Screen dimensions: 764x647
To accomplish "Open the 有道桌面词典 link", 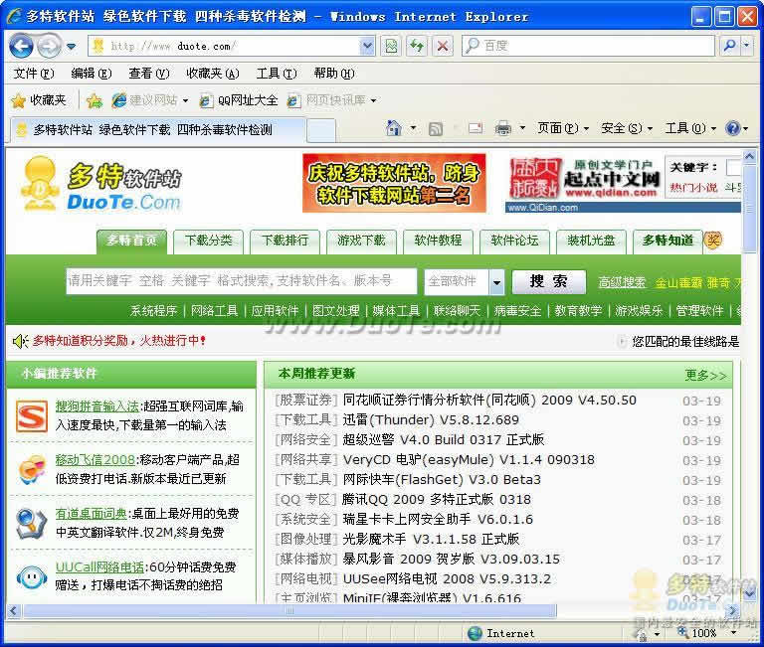I will coord(92,513).
